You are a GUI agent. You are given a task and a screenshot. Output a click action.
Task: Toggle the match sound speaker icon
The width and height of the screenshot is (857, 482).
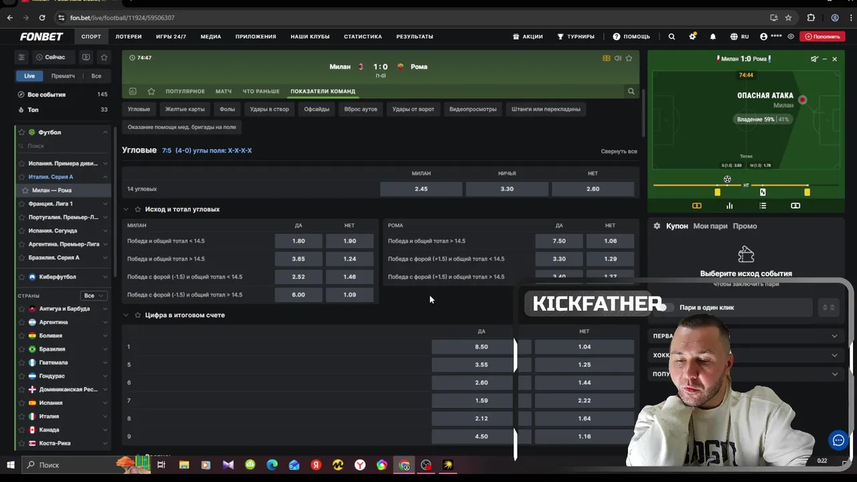point(618,58)
